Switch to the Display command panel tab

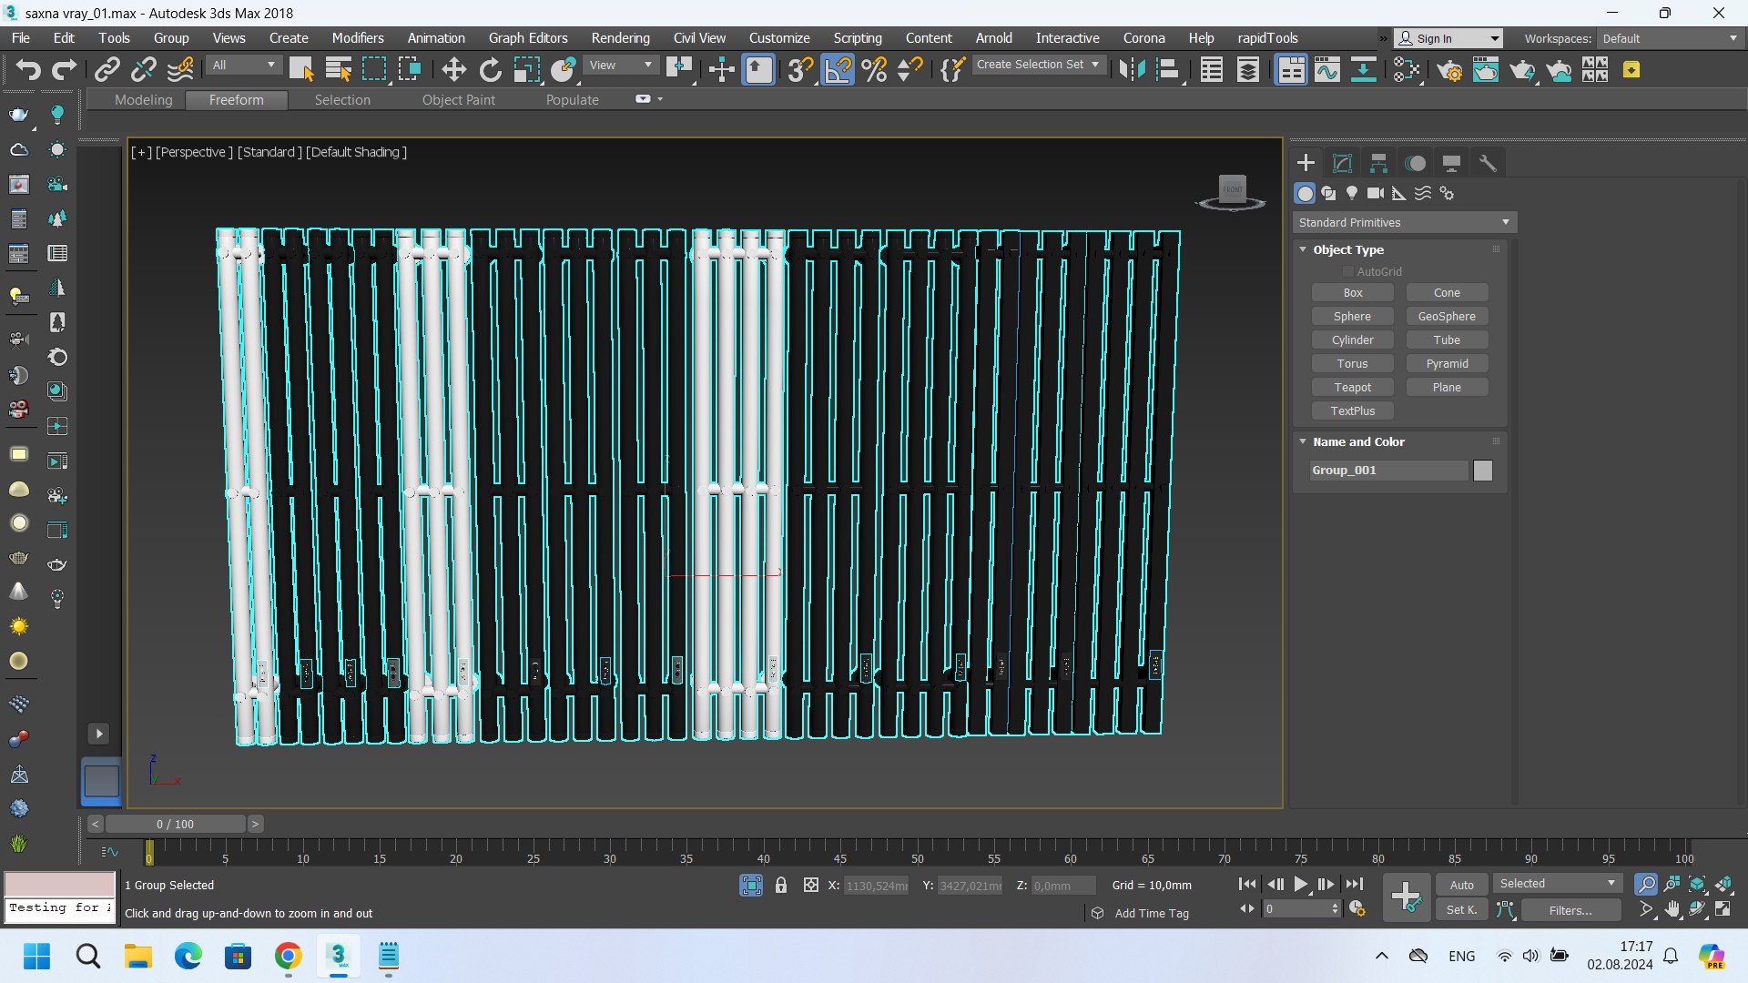pos(1451,163)
